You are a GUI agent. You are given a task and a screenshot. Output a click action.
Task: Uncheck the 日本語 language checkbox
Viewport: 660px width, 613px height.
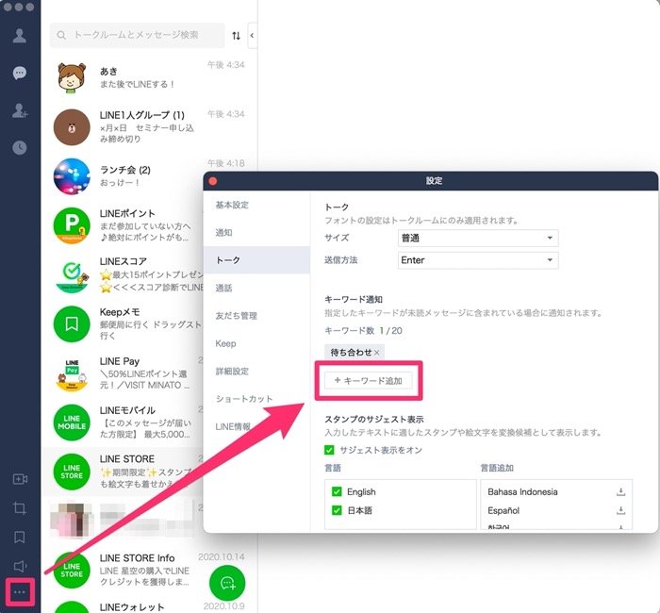pos(337,511)
